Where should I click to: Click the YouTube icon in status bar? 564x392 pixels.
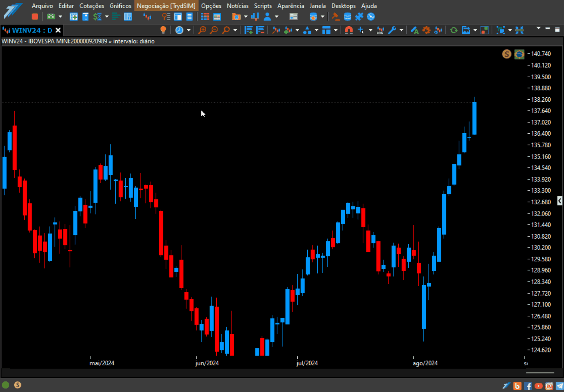coord(539,386)
